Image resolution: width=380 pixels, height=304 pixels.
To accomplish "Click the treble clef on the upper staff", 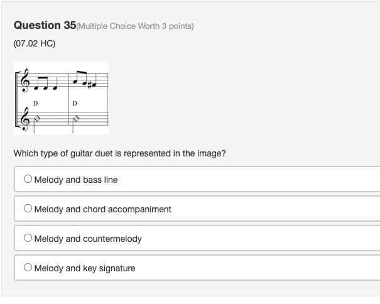I will click(x=26, y=81).
